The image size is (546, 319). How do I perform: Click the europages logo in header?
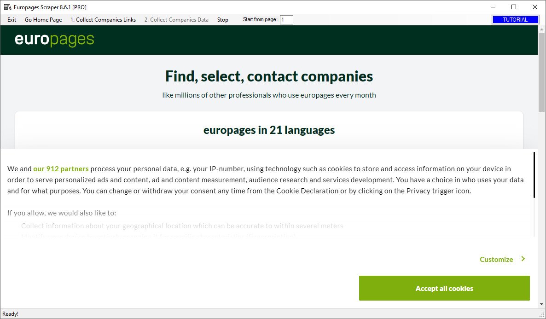(x=54, y=40)
